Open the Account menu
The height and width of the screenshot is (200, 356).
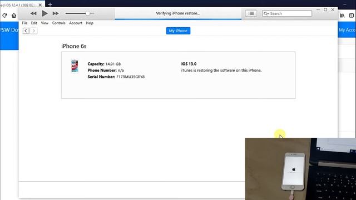click(76, 23)
